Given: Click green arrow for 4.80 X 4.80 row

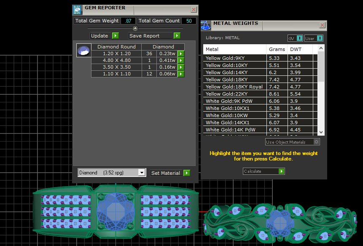Looking at the screenshot, I should pyautogui.click(x=180, y=60).
